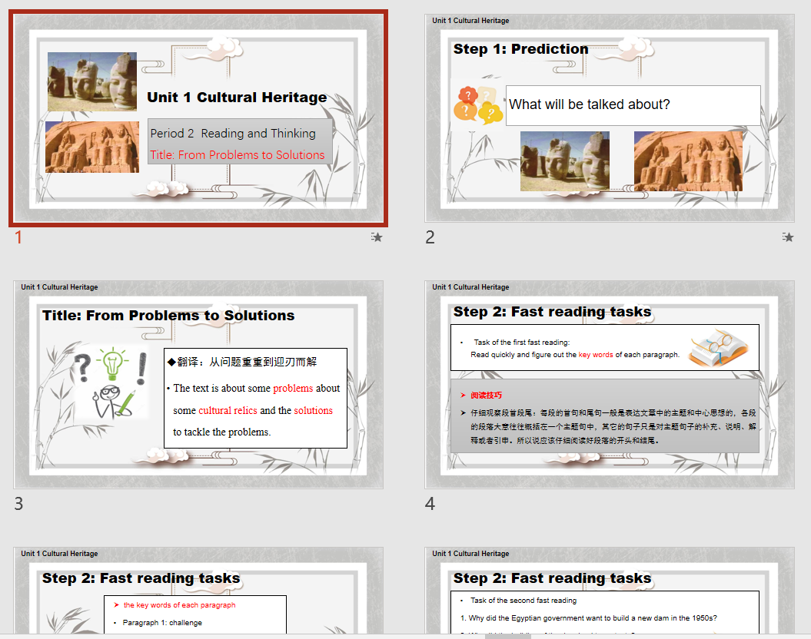Click the orange temple photo on slide 1
This screenshot has width=811, height=639.
coord(92,147)
